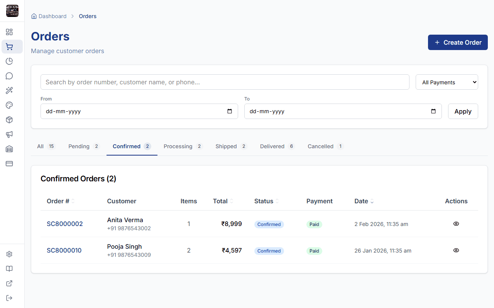
Task: Switch to the Processing tab
Action: coord(183,146)
